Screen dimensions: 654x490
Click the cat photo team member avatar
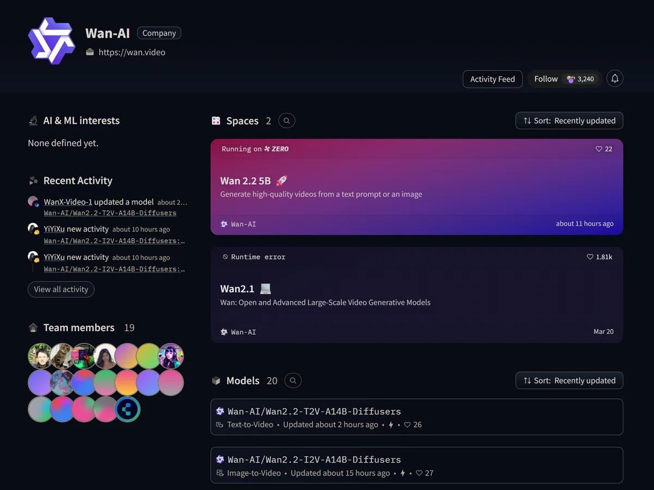[62, 356]
